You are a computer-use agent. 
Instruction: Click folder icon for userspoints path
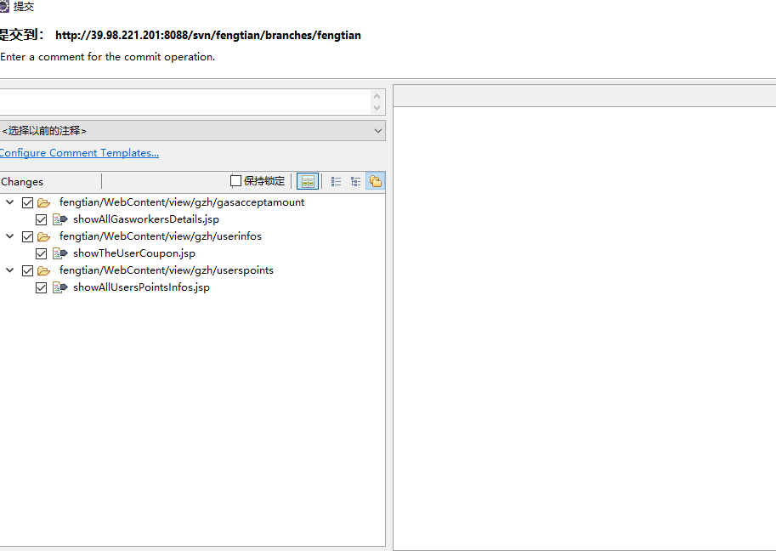[43, 270]
